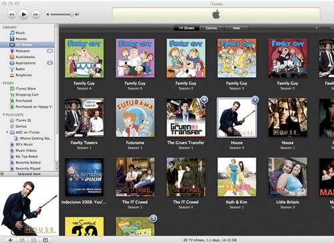Click the Selected Item header bar

coord(29,174)
